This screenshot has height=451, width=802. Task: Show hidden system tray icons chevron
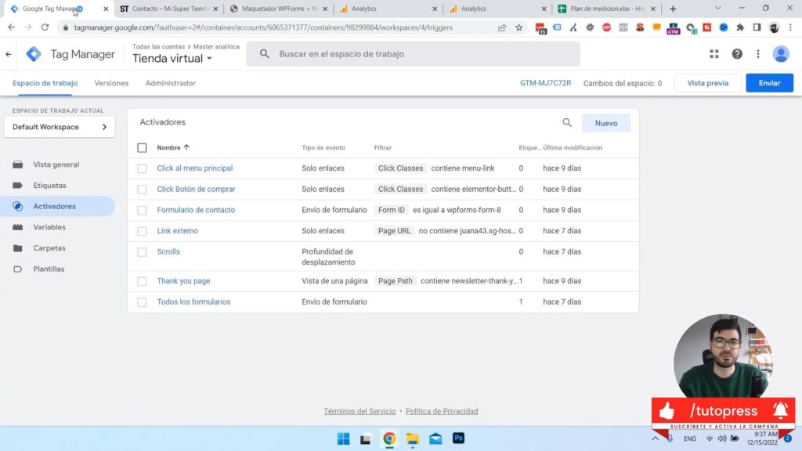pyautogui.click(x=655, y=438)
